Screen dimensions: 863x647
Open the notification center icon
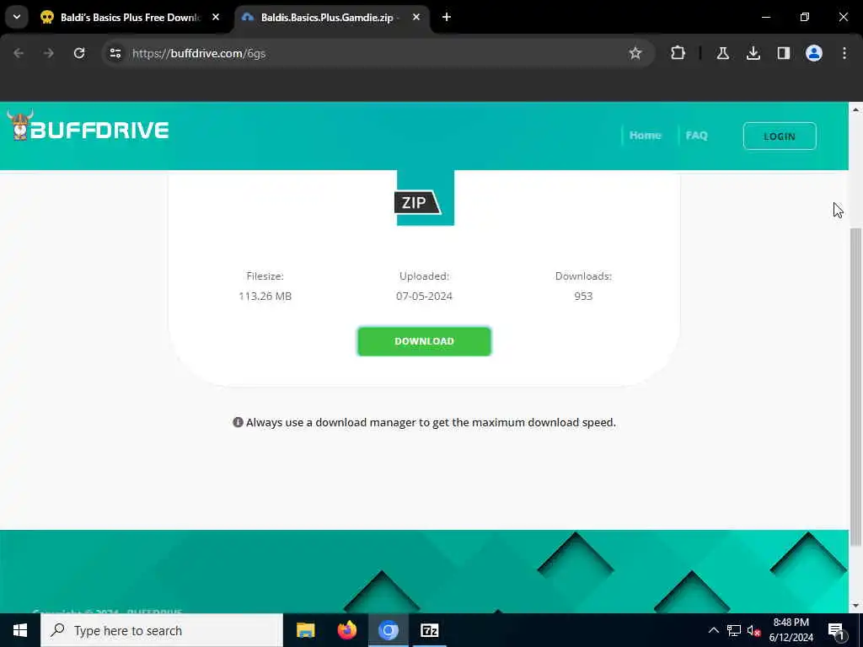[836, 630]
